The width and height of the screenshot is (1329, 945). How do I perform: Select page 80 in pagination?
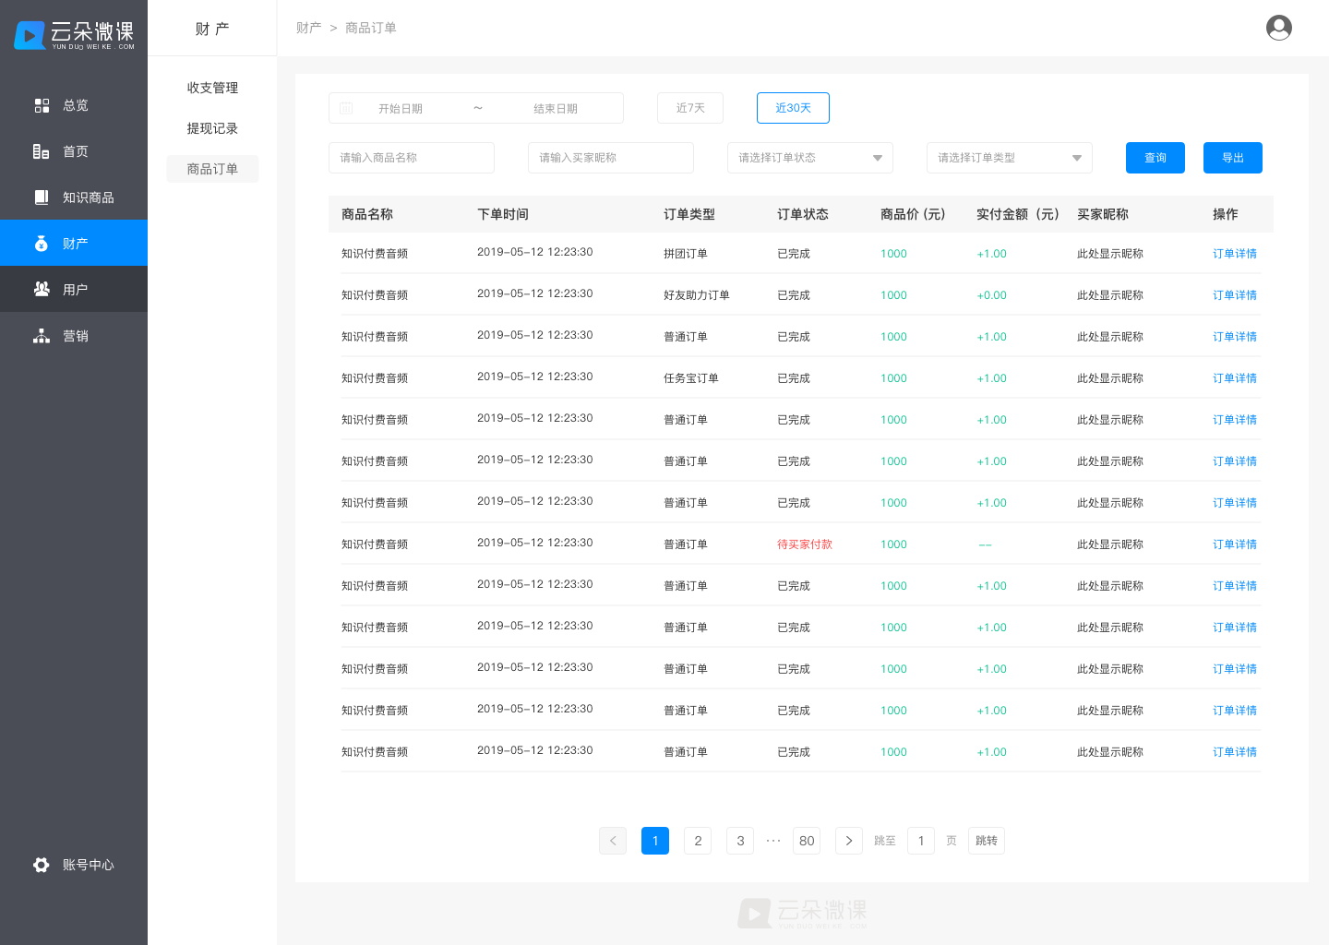point(807,841)
